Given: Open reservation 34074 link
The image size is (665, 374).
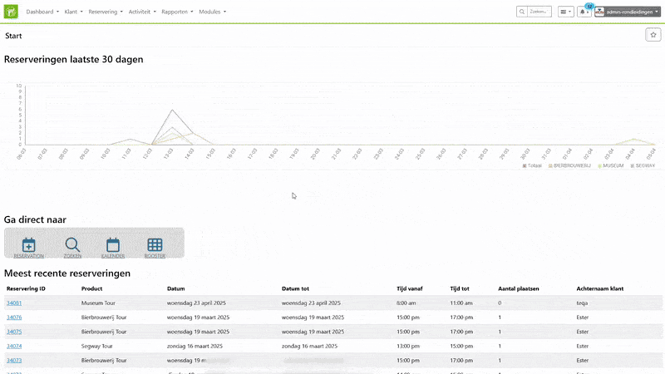Looking at the screenshot, I should click(14, 346).
